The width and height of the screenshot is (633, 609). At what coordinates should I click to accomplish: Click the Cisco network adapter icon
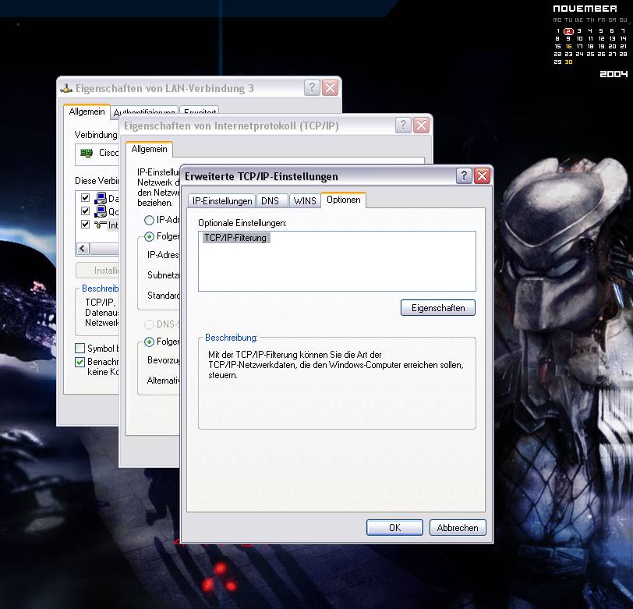(x=87, y=153)
